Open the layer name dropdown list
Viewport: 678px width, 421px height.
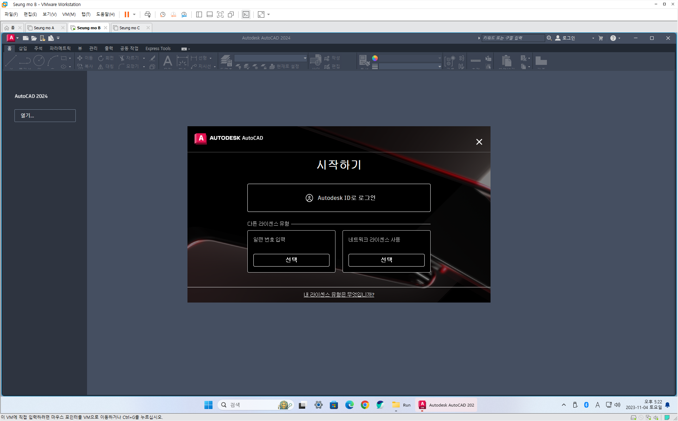[x=305, y=58]
